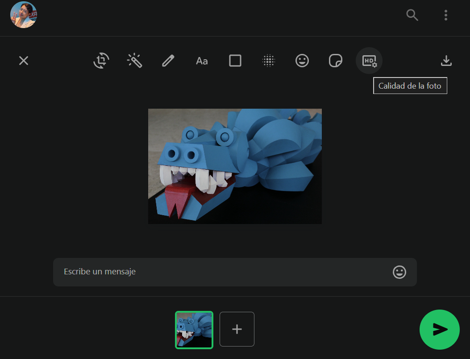The height and width of the screenshot is (359, 470).
Task: Click the search magnifier icon
Action: (x=412, y=15)
